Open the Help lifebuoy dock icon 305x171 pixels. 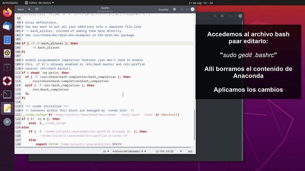click(7, 81)
